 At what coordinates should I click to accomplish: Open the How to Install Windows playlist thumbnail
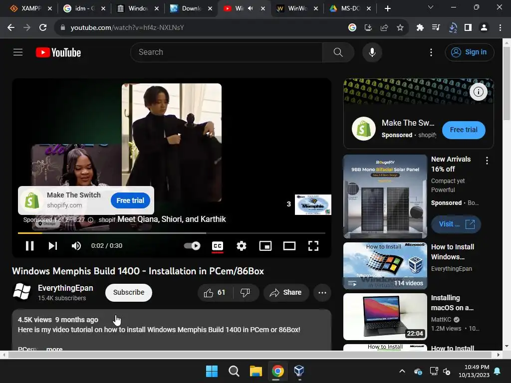385,266
